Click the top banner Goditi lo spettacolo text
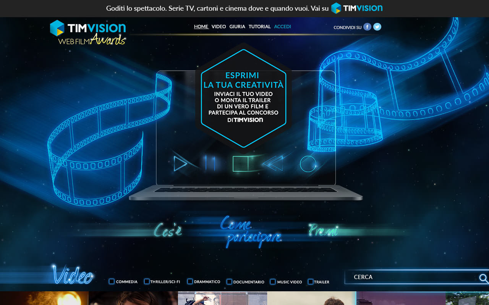489x305 pixels. click(217, 8)
